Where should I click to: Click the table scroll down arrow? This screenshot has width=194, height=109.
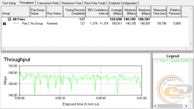click(191, 44)
